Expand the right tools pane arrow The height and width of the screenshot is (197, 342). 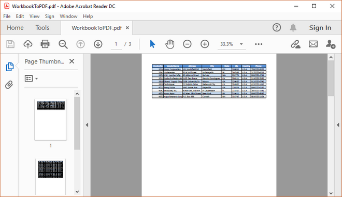pyautogui.click(x=338, y=125)
